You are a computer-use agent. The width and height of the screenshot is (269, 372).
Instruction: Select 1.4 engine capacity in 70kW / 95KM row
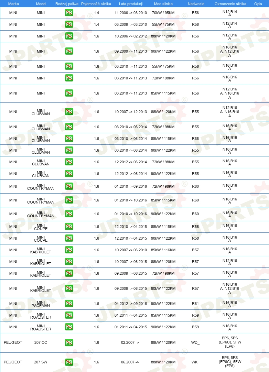(x=96, y=13)
